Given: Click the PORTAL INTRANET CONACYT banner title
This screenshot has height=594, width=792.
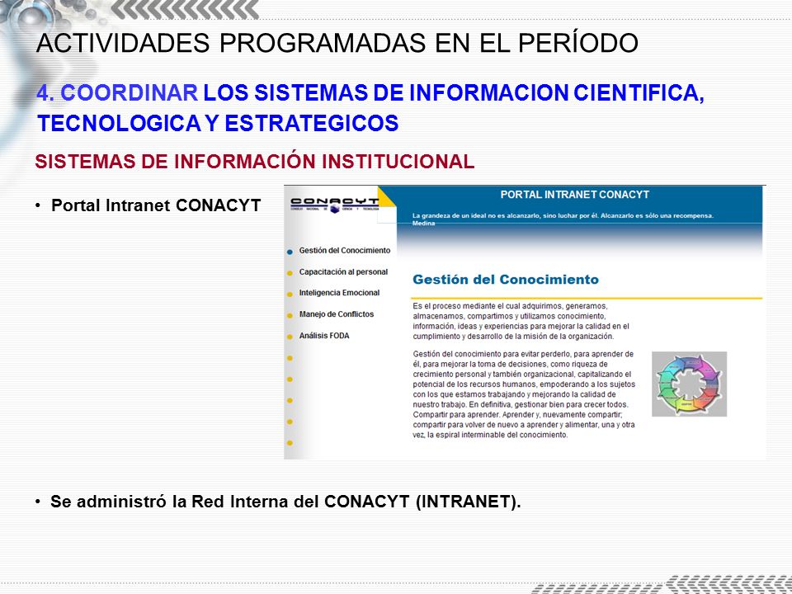Looking at the screenshot, I should click(x=575, y=195).
